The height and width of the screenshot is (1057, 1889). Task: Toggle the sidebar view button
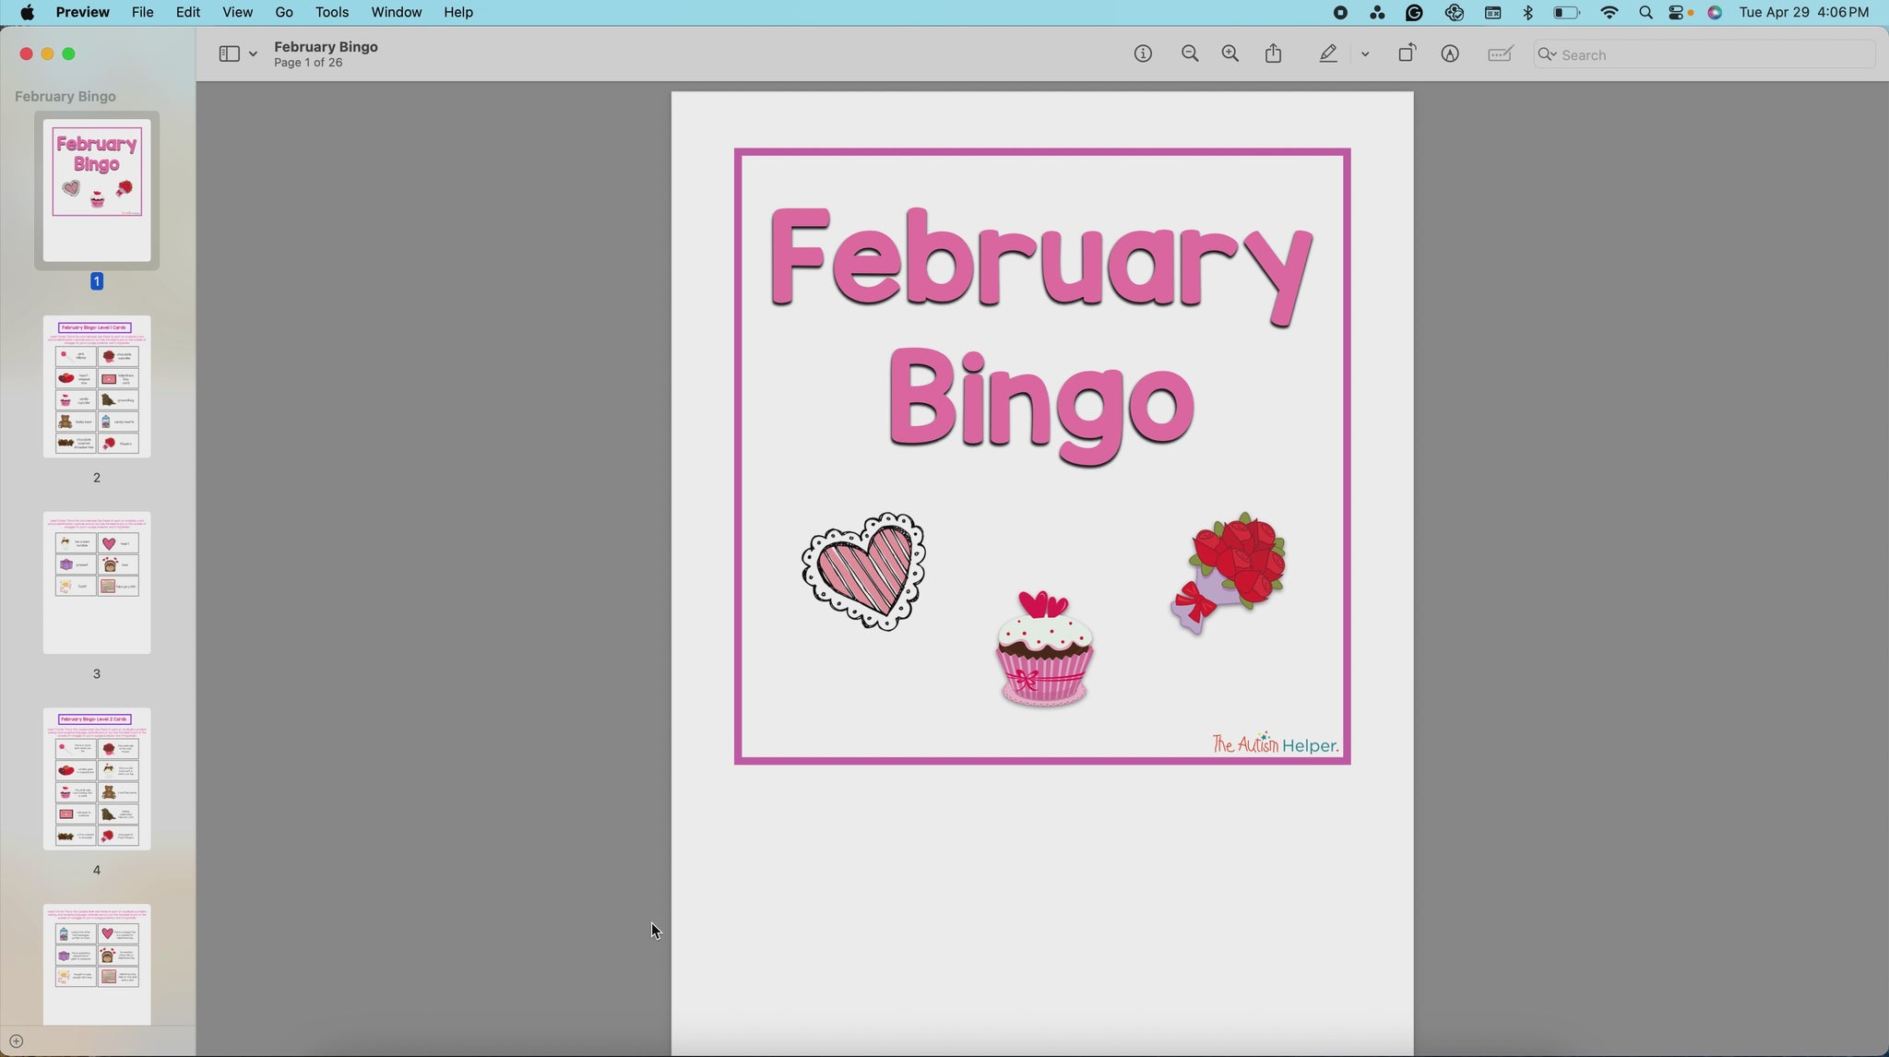tap(229, 54)
